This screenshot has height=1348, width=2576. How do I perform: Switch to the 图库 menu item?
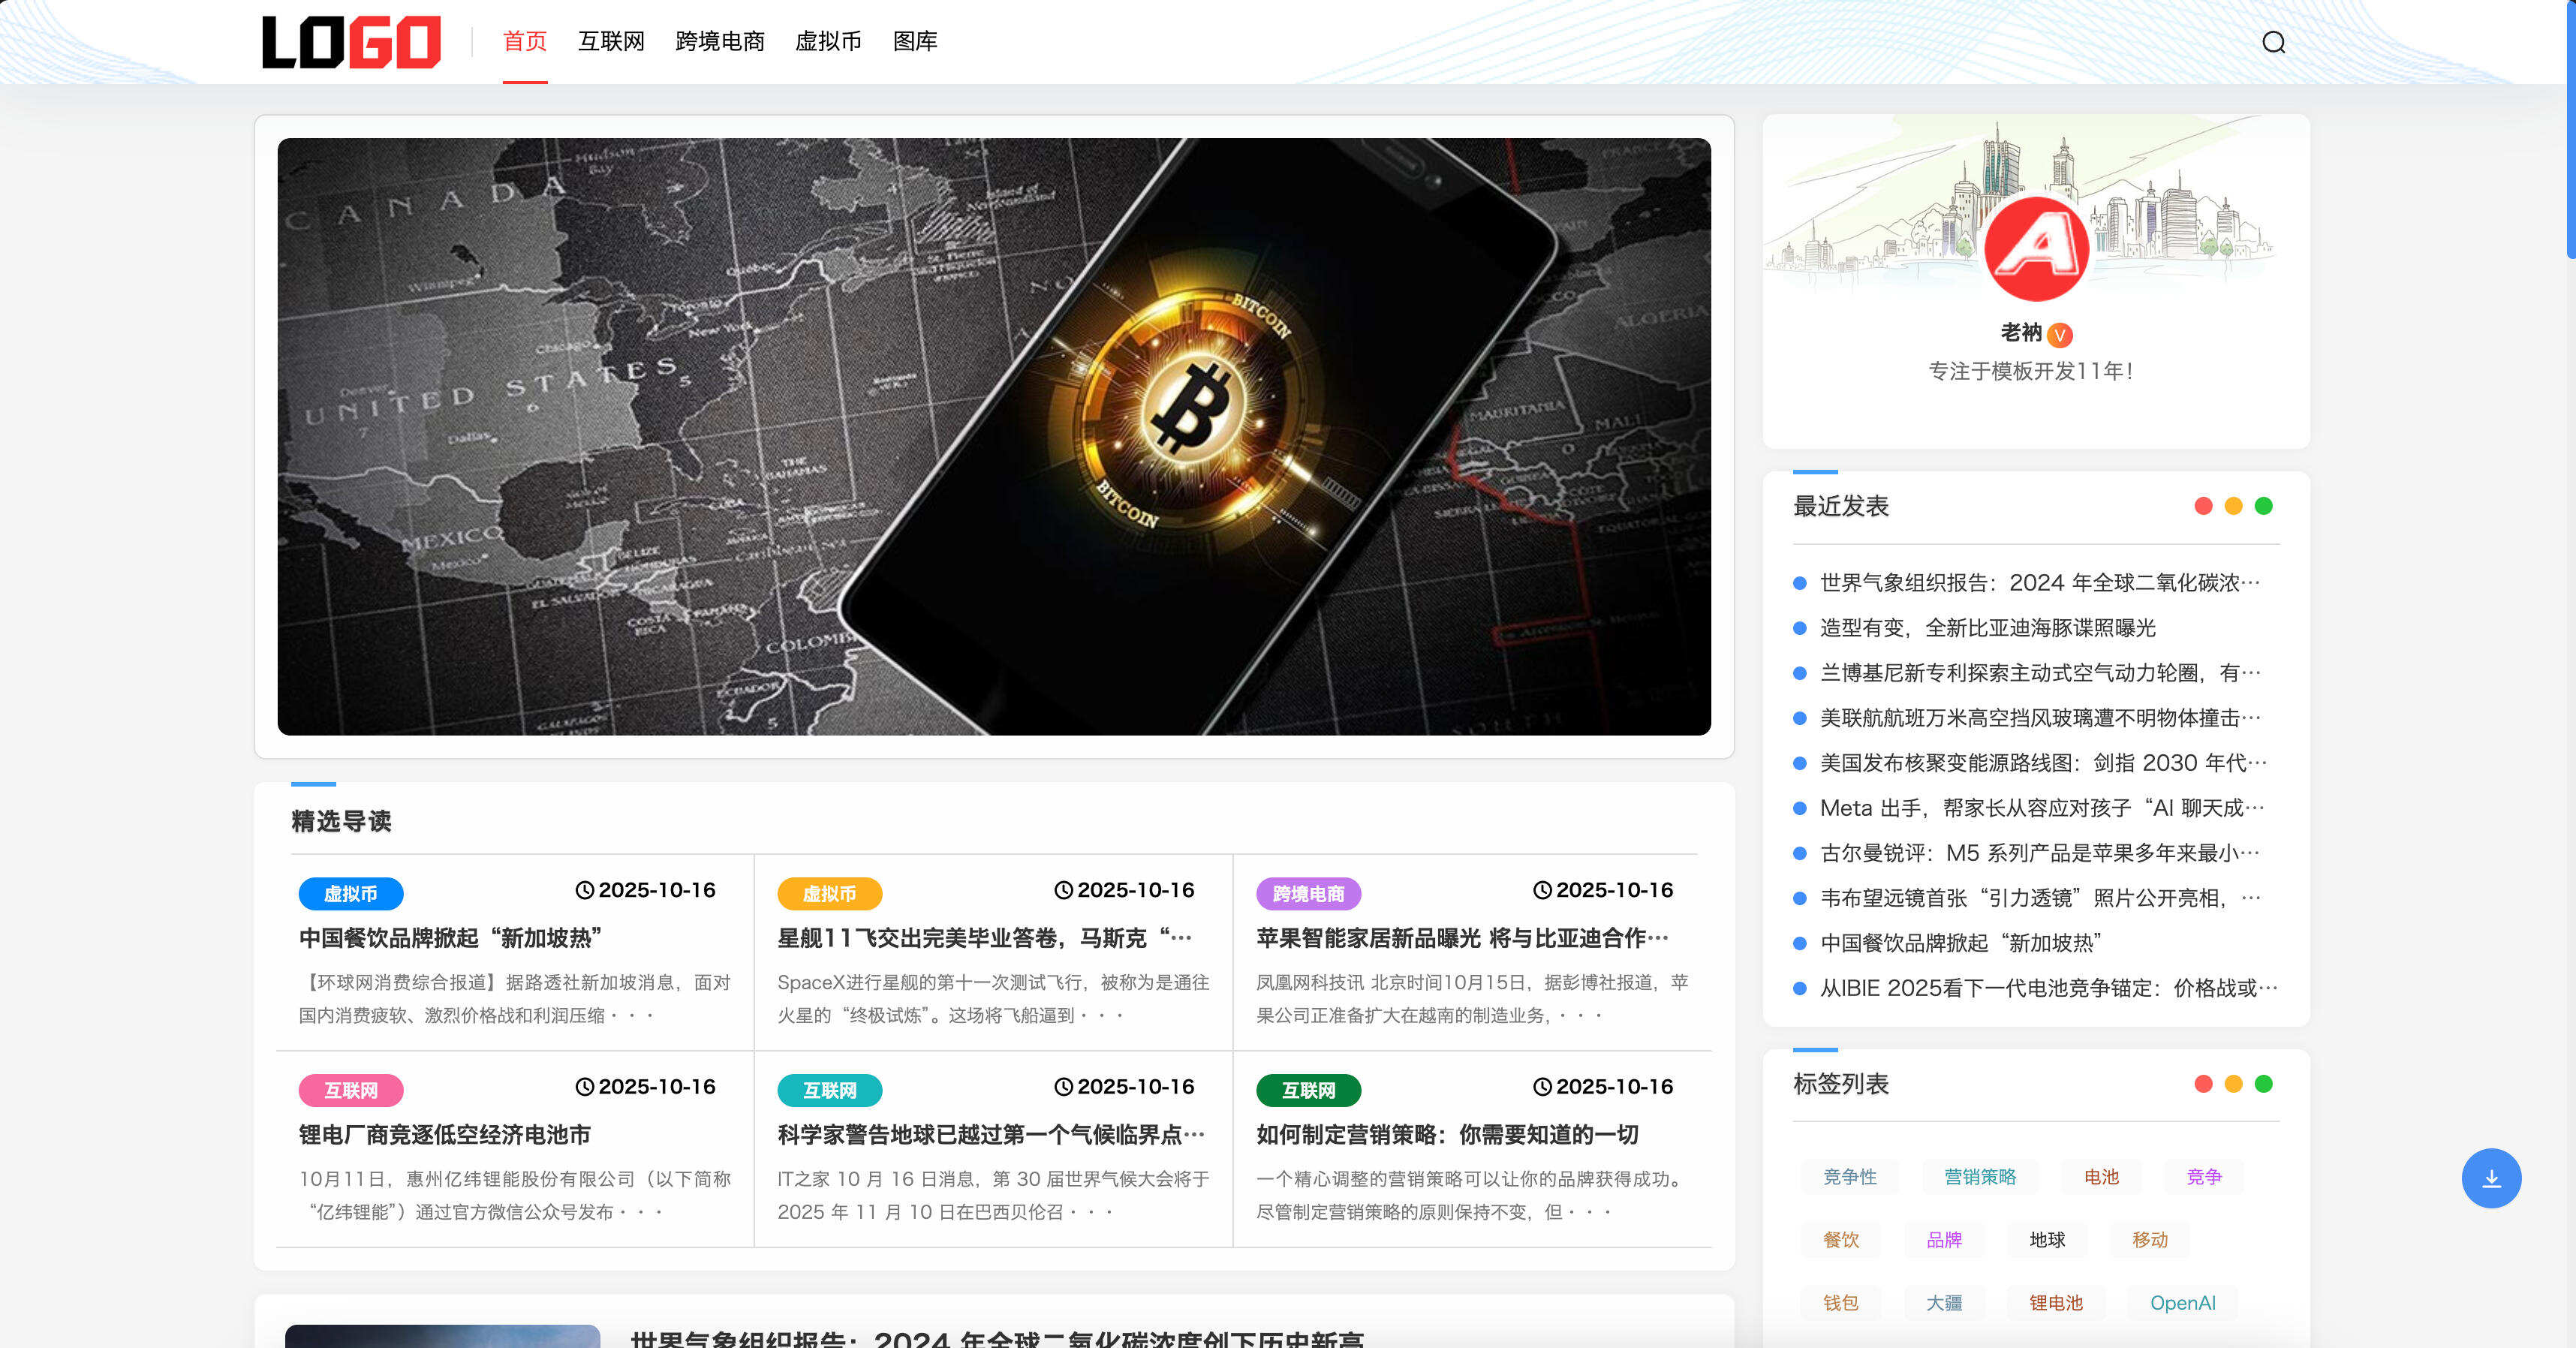coord(916,42)
